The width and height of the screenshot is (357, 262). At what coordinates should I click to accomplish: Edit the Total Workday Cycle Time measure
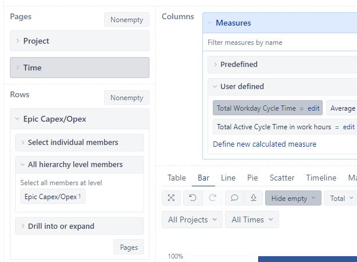tap(313, 108)
